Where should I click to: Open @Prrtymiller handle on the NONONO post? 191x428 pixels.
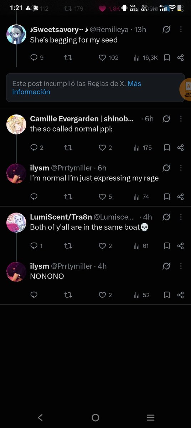(x=72, y=266)
